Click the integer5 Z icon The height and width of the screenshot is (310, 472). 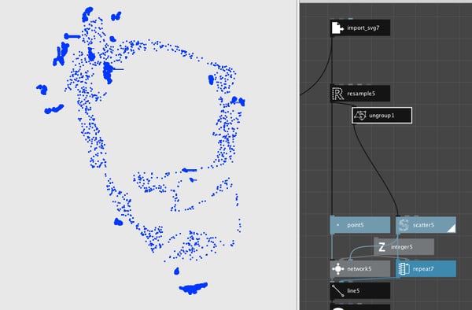point(382,247)
